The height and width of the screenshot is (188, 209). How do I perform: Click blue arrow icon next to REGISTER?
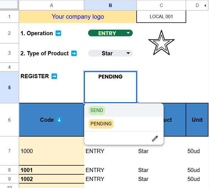click(x=54, y=76)
